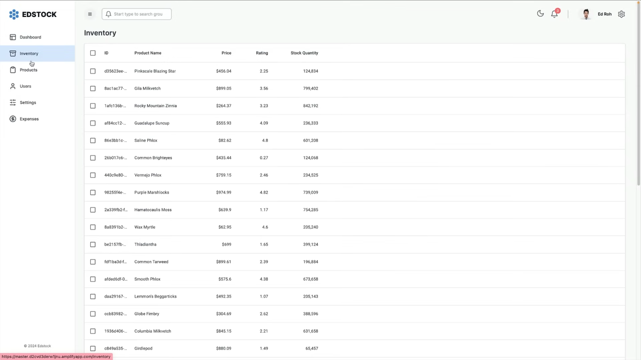Select the Products clipboard icon
Screen dimensions: 641x360
pyautogui.click(x=13, y=69)
